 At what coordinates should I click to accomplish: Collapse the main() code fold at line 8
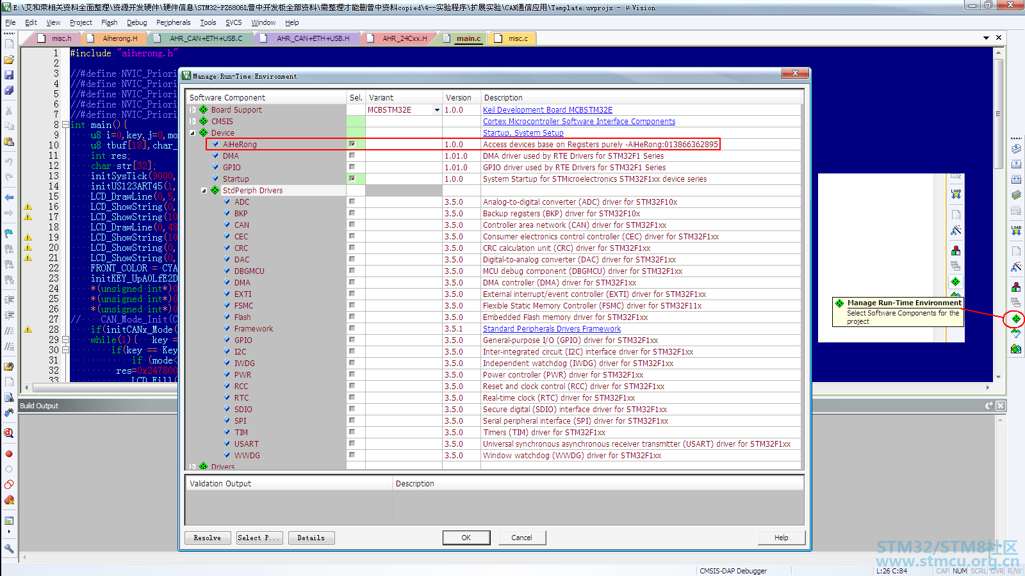click(x=65, y=124)
